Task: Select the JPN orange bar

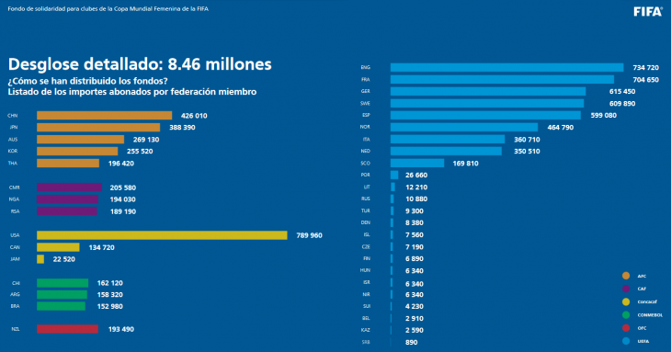Action: tap(98, 127)
